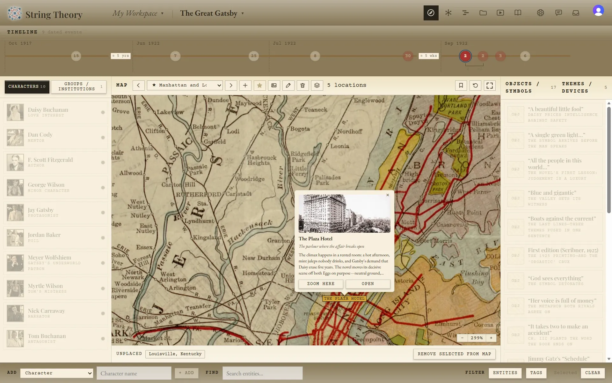The height and width of the screenshot is (383, 612).
Task: Toggle George Wilson's selection dot
Action: tap(103, 188)
